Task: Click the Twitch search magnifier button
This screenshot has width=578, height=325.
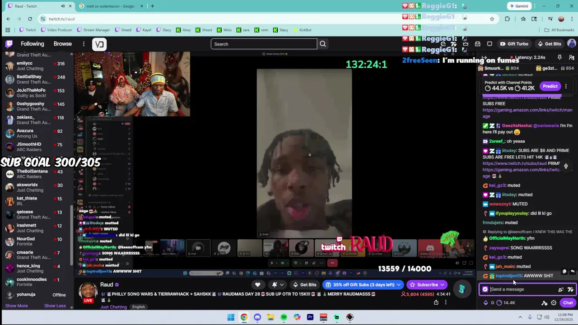Action: coord(323,44)
